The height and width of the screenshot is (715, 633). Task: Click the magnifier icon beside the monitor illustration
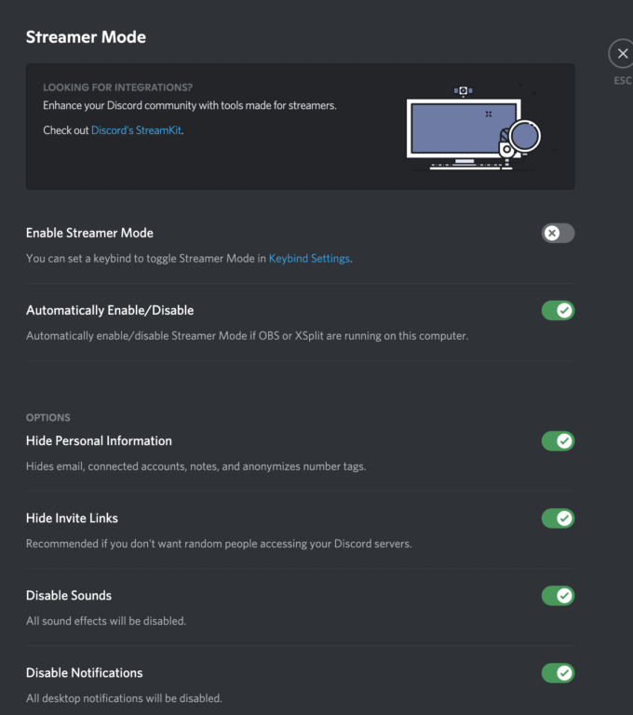pos(525,138)
